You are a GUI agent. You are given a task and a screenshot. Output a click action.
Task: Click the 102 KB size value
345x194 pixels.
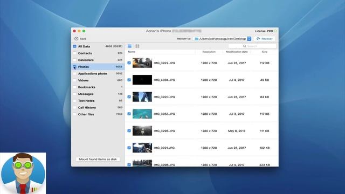[265, 148]
